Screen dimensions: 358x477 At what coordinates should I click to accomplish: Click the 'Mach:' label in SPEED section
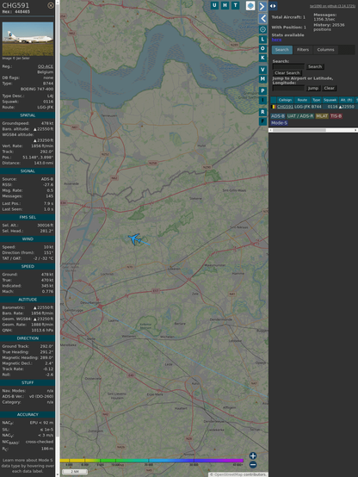pyautogui.click(x=8, y=292)
